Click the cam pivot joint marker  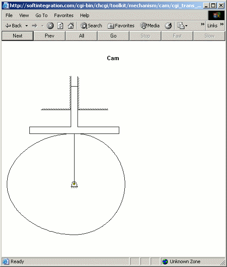[x=74, y=184]
